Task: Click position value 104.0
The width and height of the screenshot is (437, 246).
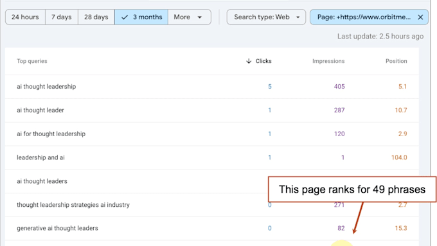Action: 399,157
